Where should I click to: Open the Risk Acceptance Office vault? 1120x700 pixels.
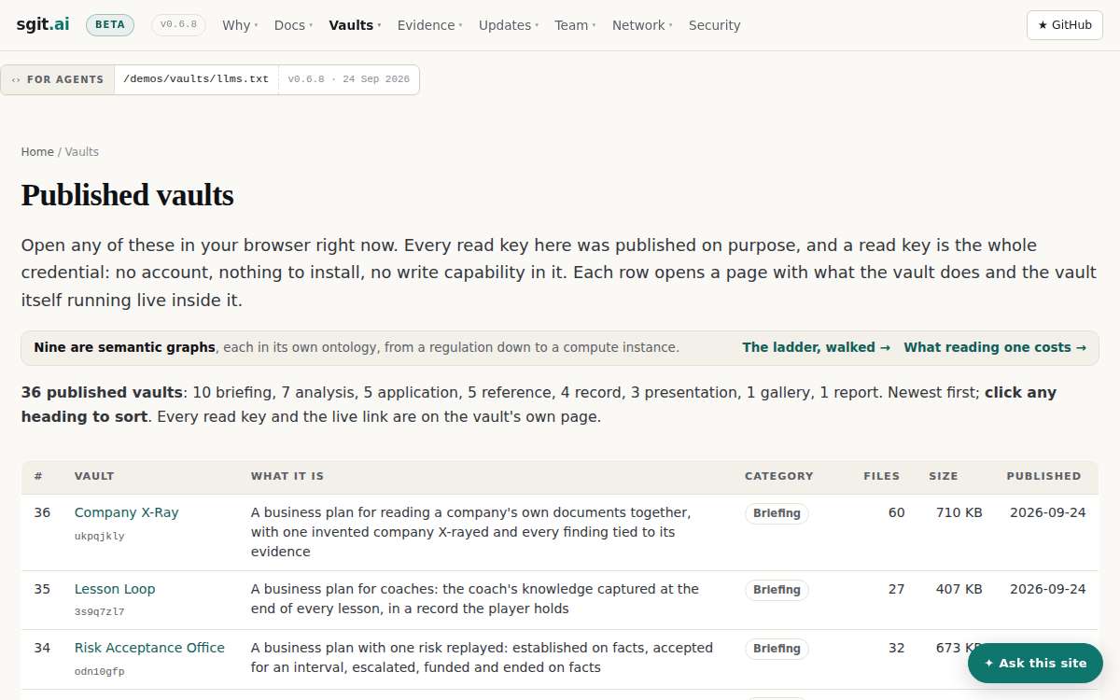point(149,648)
